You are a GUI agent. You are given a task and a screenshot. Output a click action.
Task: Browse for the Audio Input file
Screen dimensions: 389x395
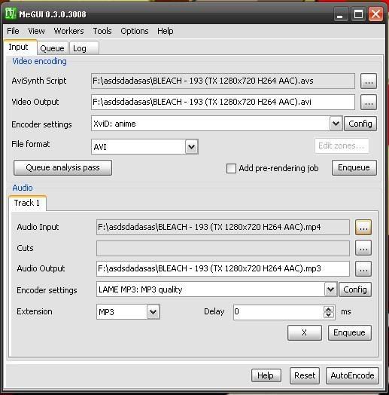coord(363,227)
